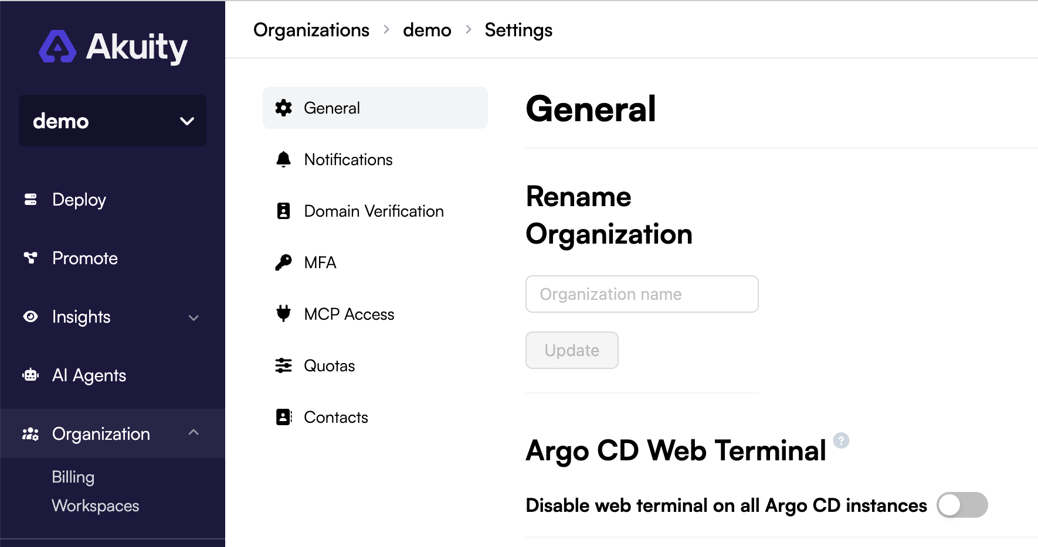This screenshot has width=1038, height=547.
Task: Open the Notifications settings tab
Action: tap(375, 159)
